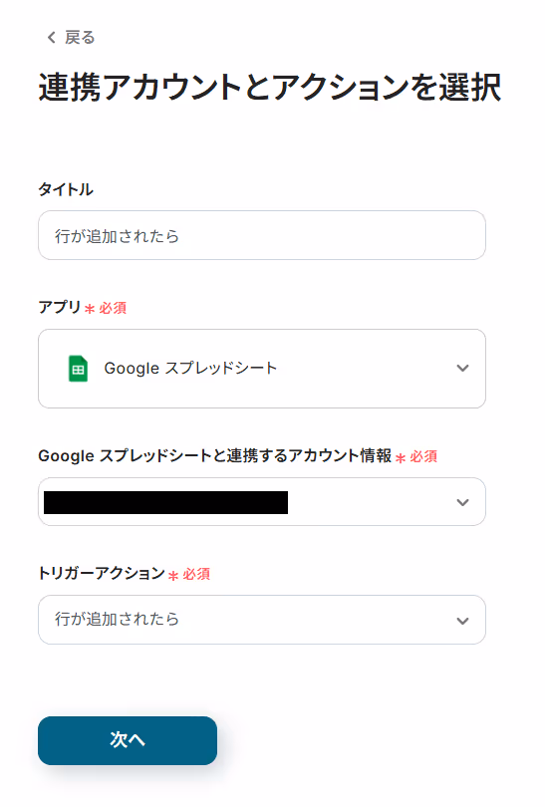Click the 必須 marker beside アカウント情報

[423, 456]
